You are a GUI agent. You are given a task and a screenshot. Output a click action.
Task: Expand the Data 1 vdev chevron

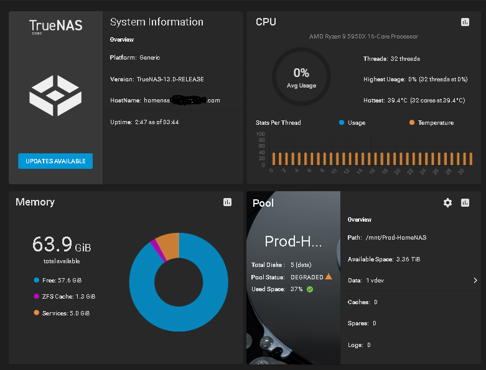pos(475,281)
